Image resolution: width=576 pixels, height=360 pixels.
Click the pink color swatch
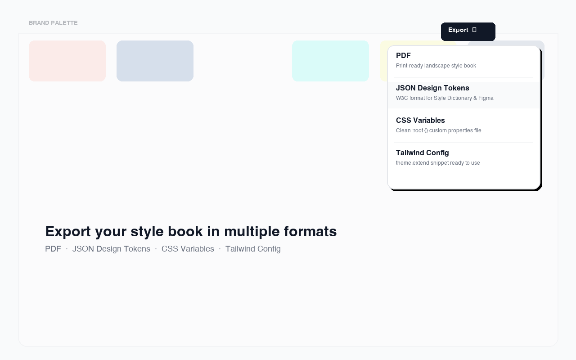click(x=67, y=61)
